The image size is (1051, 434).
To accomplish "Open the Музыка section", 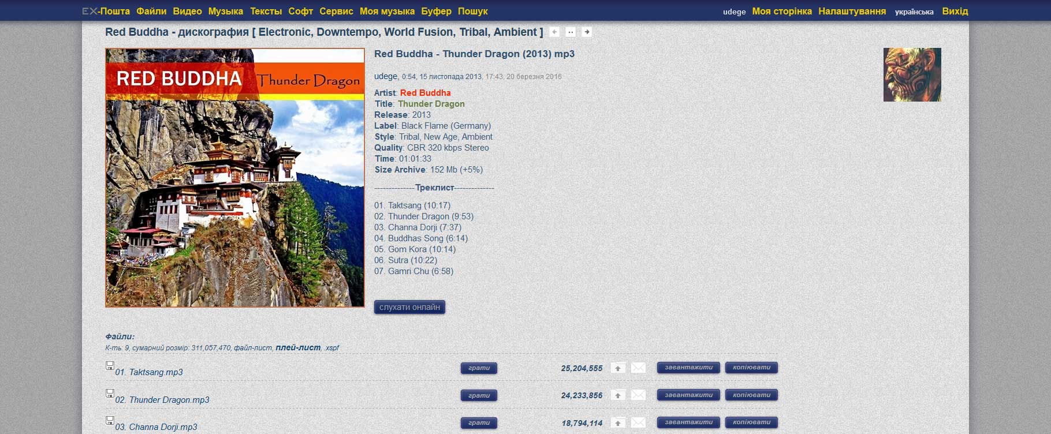I will [226, 11].
